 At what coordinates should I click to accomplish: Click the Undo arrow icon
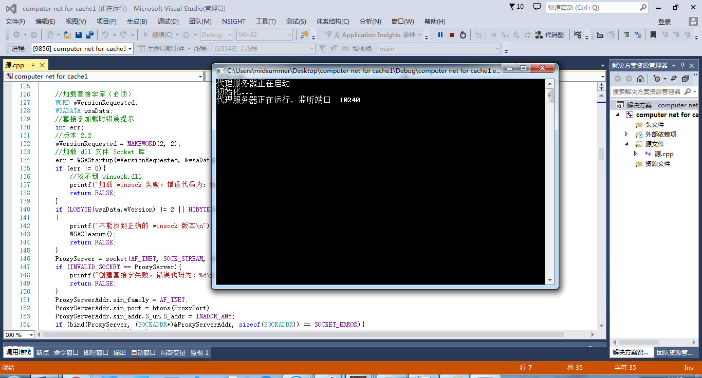pos(105,35)
